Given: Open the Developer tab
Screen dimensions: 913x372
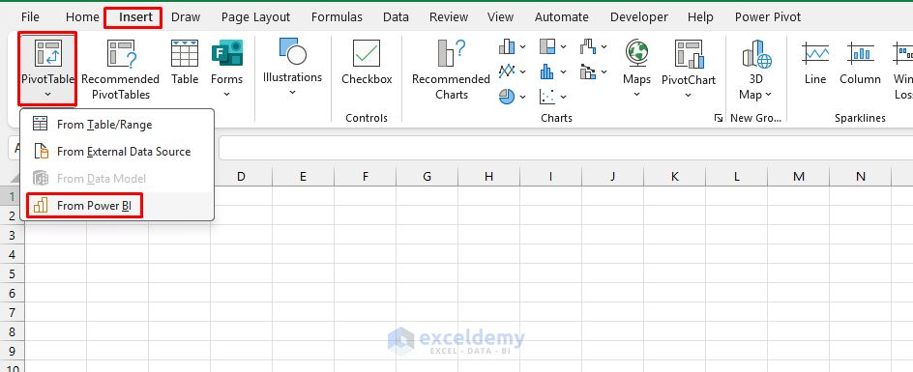Looking at the screenshot, I should pos(638,16).
